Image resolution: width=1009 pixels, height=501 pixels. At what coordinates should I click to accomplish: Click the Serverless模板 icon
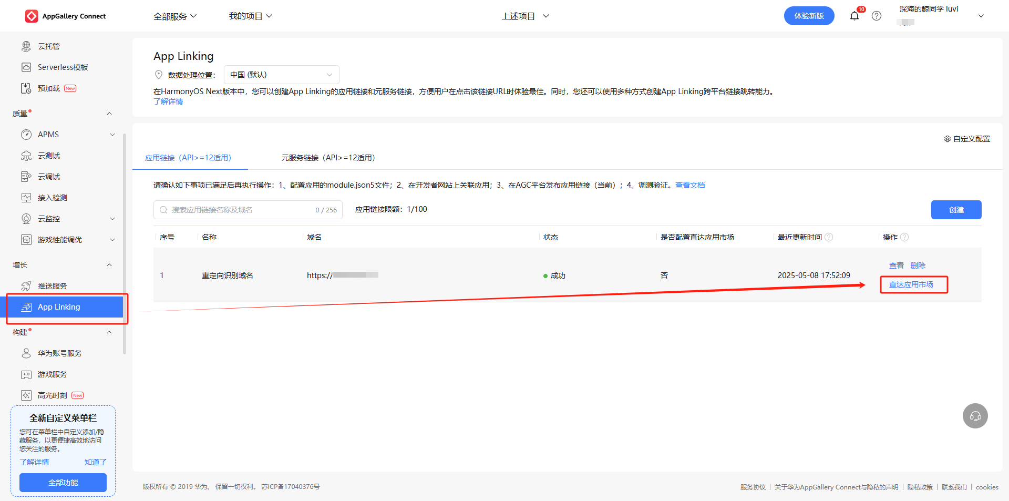coord(26,67)
